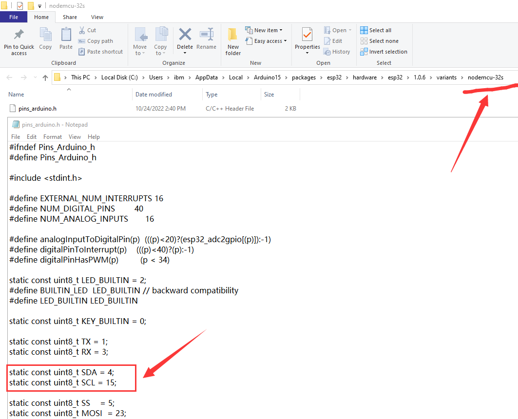The height and width of the screenshot is (419, 518).
Task: Click the Copy icon in Clipboard group
Action: click(45, 35)
